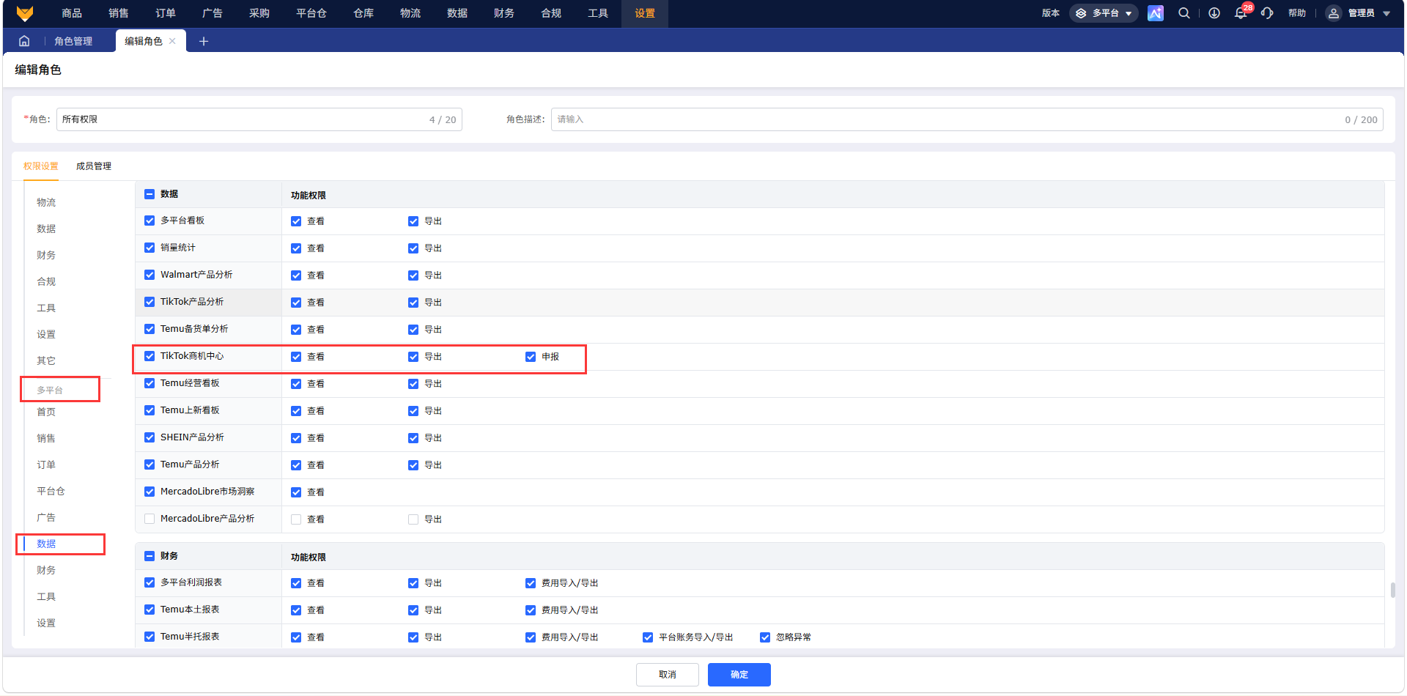Click the 版本 link

pos(1051,13)
